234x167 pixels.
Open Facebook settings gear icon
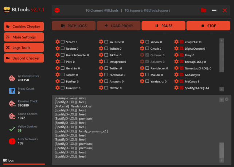(x=101, y=75)
